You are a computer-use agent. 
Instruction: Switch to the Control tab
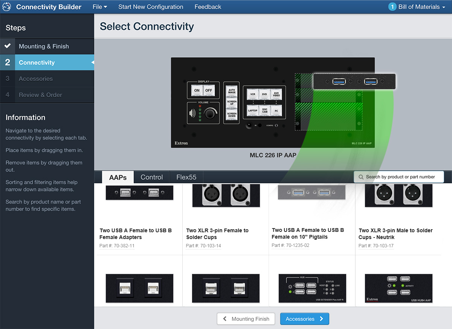point(151,177)
